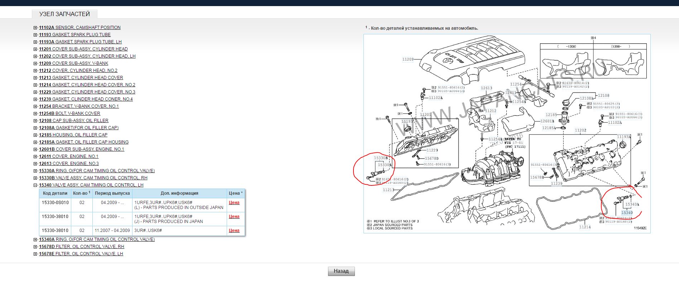Click the Цена column header
The width and height of the screenshot is (679, 286).
tap(235, 193)
